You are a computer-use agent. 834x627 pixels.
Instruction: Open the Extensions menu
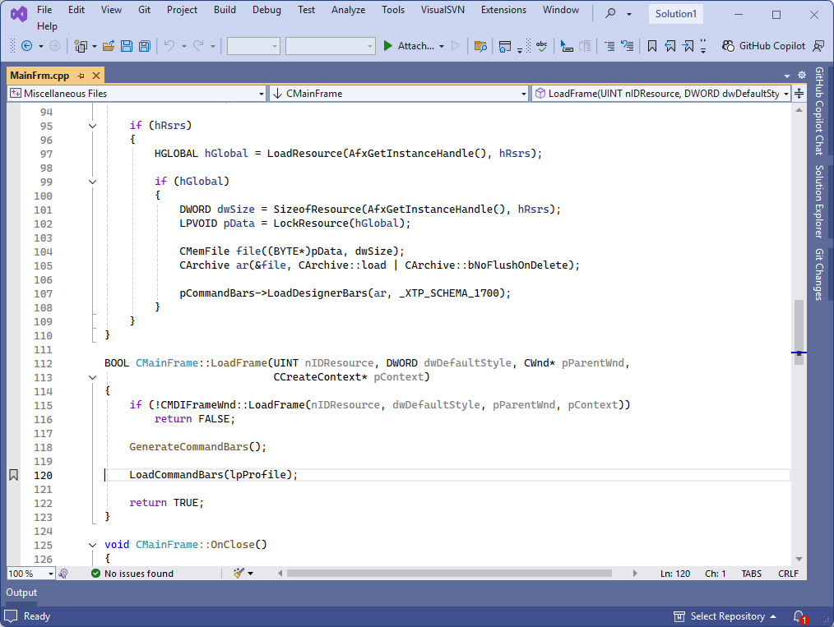pos(503,10)
